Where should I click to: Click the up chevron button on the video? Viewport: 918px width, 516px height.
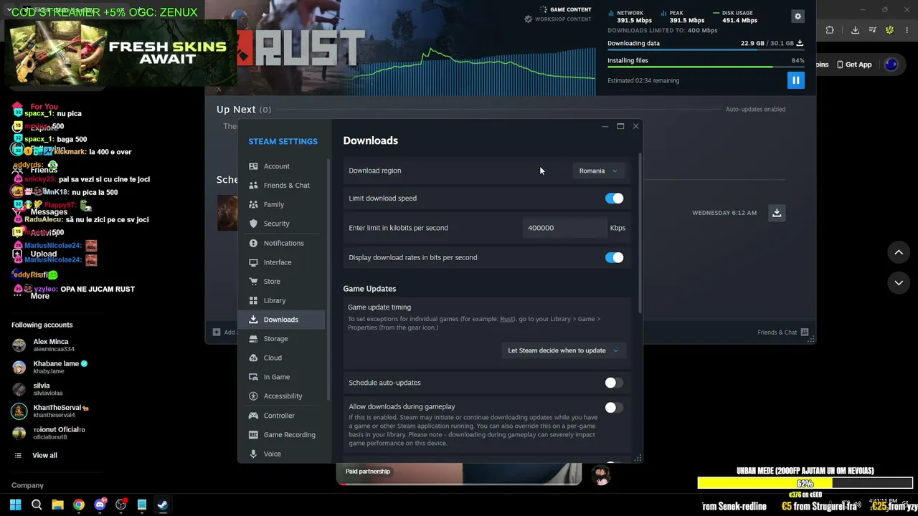899,252
